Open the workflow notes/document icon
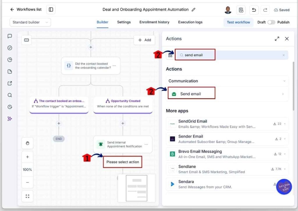This screenshot has width=298, height=211. click(x=241, y=10)
